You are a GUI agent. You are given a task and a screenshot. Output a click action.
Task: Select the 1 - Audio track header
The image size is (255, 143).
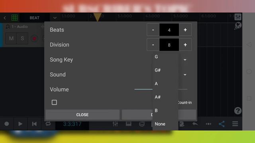tap(20, 27)
